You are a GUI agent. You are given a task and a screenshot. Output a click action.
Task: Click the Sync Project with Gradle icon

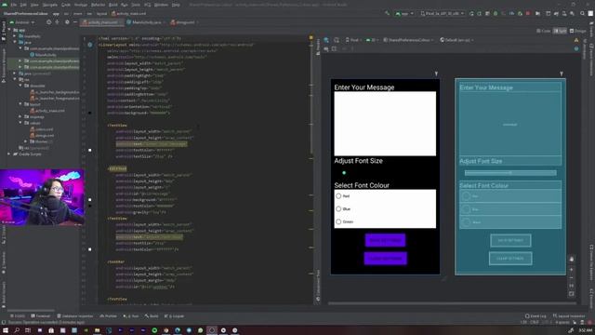coord(556,13)
